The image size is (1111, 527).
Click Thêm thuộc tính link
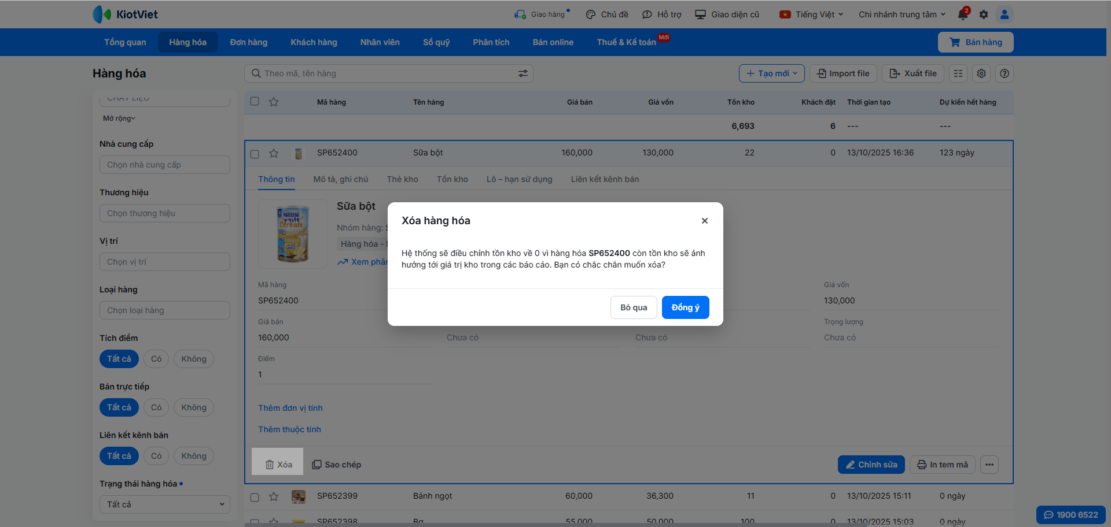click(x=289, y=429)
